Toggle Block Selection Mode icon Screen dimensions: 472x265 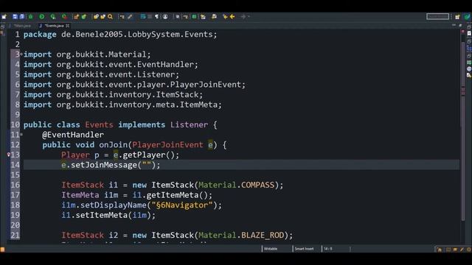(150, 17)
